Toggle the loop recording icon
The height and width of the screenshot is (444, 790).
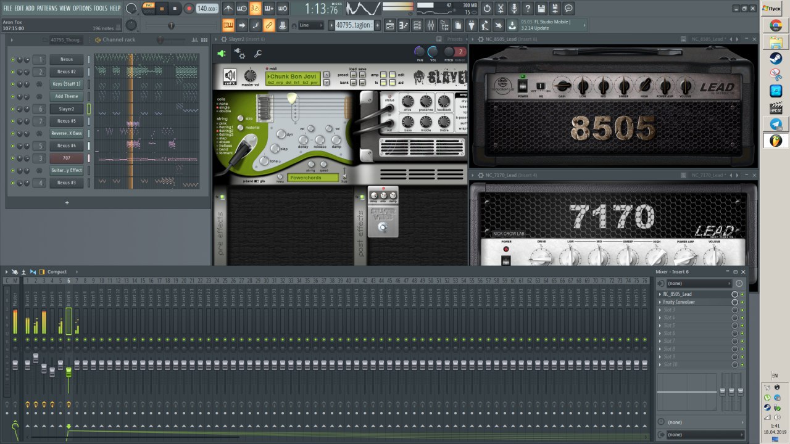coord(283,9)
